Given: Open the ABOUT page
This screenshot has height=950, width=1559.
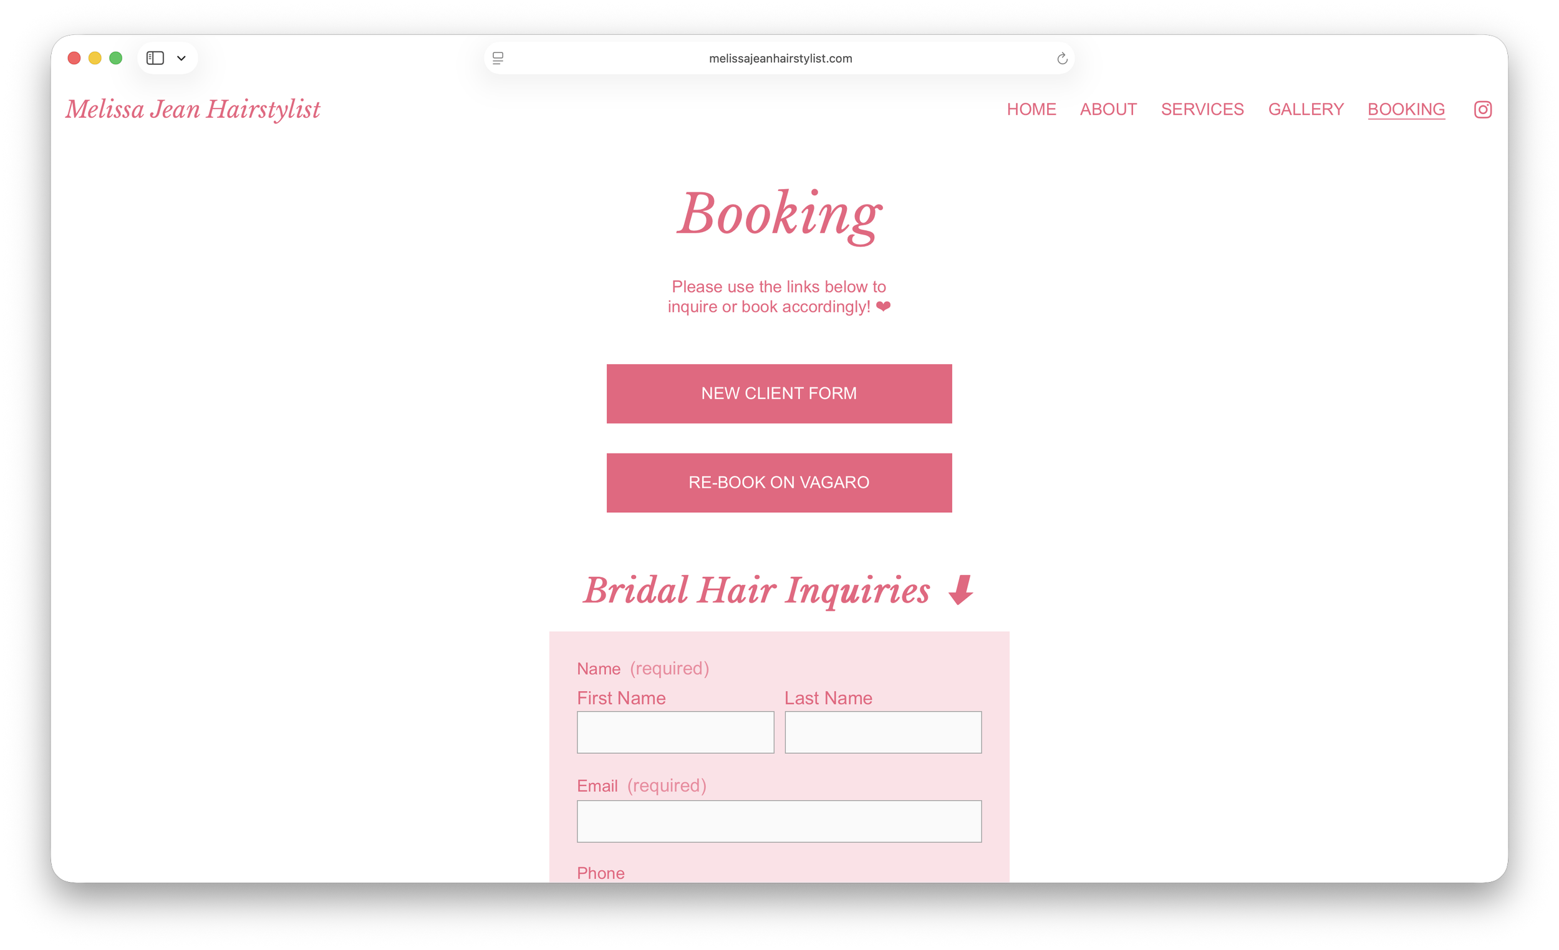Looking at the screenshot, I should [1108, 110].
